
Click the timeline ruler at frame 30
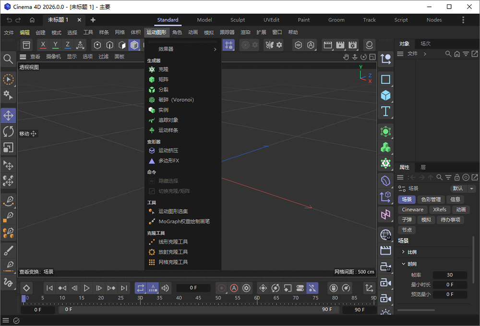click(x=140, y=299)
